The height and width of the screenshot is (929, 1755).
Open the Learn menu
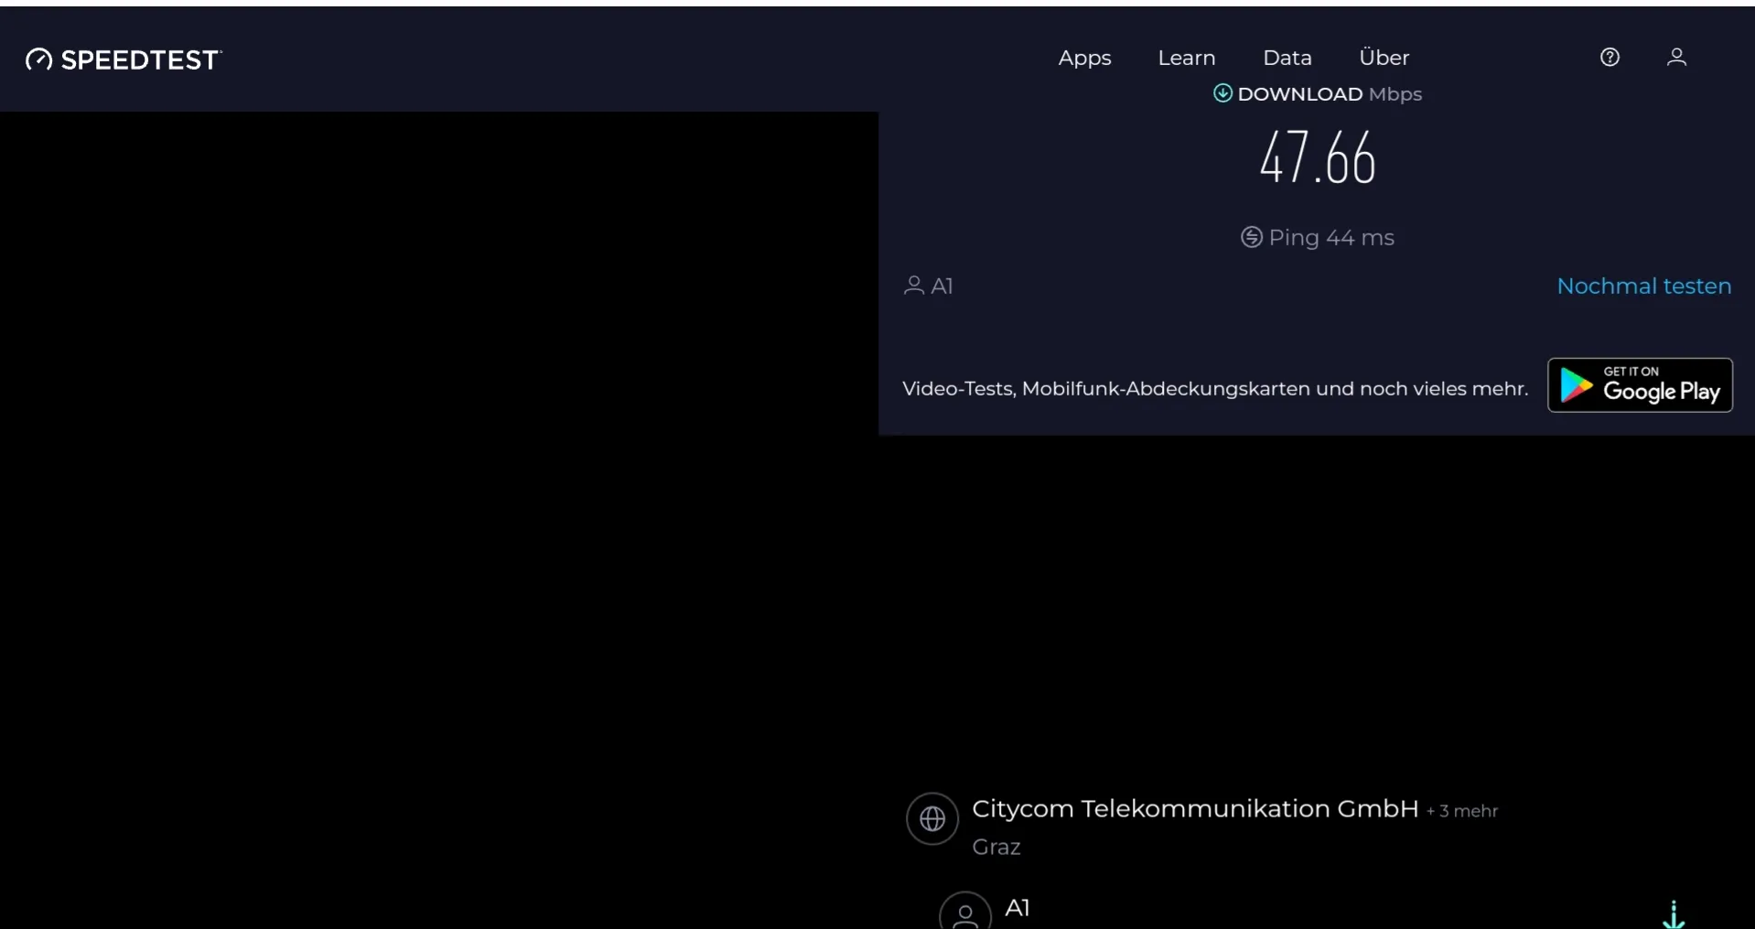(x=1186, y=58)
